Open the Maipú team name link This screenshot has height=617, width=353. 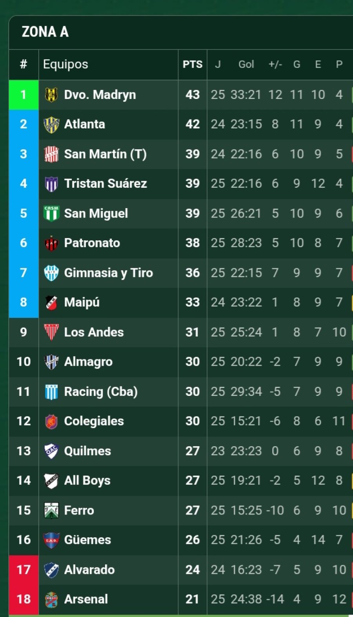(82, 302)
